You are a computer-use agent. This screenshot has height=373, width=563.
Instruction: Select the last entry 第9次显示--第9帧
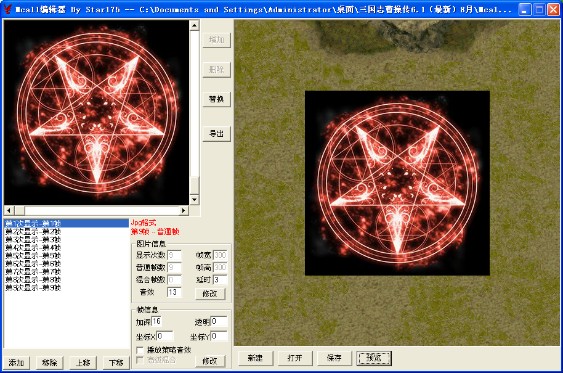[33, 288]
